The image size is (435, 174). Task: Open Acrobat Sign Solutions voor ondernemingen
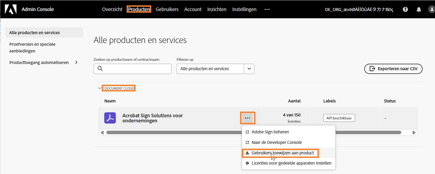tap(153, 118)
